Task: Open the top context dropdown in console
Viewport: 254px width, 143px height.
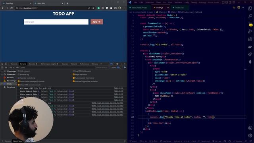Action: click(12, 68)
